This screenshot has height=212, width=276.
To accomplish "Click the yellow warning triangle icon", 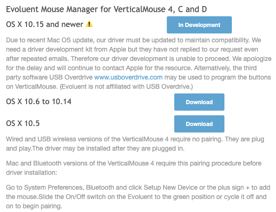I will [89, 24].
